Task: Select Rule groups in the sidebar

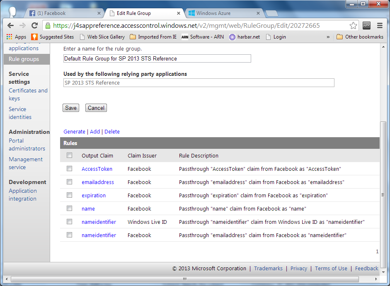Action: pyautogui.click(x=27, y=59)
